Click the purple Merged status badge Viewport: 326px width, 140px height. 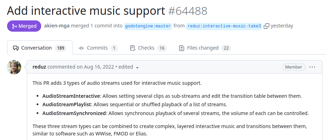click(24, 26)
